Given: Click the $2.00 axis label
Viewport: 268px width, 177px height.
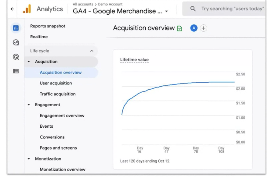Looking at the screenshot, I should (x=241, y=89).
